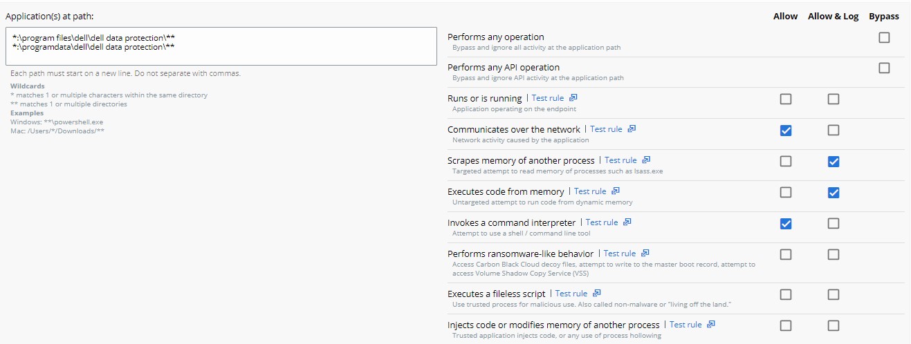Open popout icon for Executes a fileless script
Viewport: 911px width, 344px height.
[x=597, y=294]
